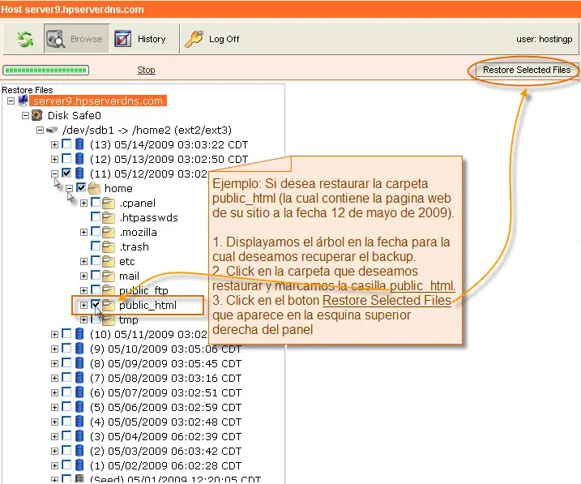The image size is (581, 484).
Task: Check the (5) 05/06/2009 recovery point box
Action: (x=66, y=406)
